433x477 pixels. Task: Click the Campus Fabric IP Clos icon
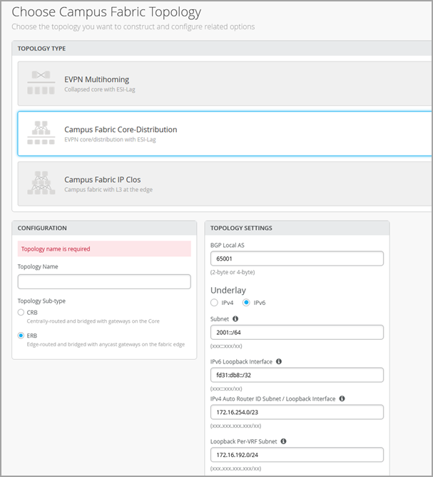[41, 184]
